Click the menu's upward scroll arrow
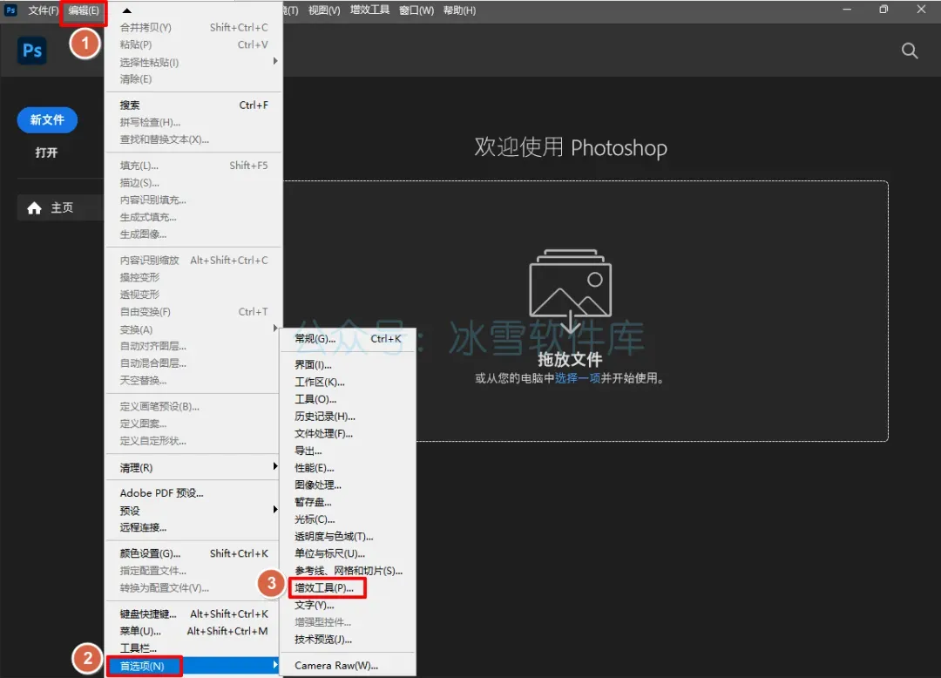The width and height of the screenshot is (941, 678). pyautogui.click(x=126, y=10)
